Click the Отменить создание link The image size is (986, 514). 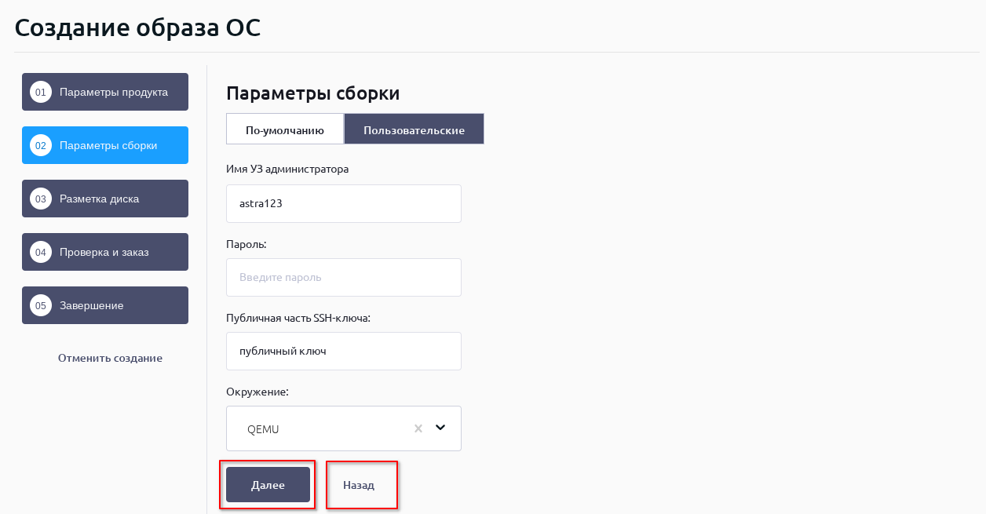[x=110, y=358]
